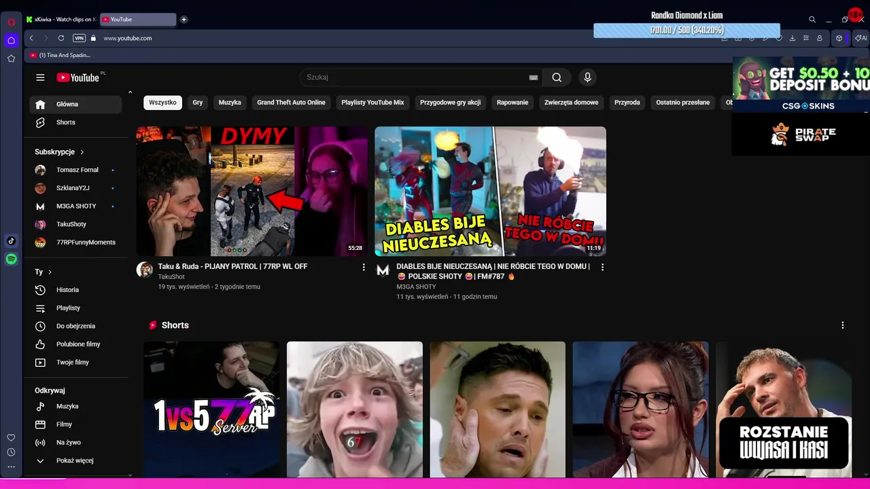870x489 pixels.
Task: Select Playlisty YouTube Mix chip
Action: 372,103
